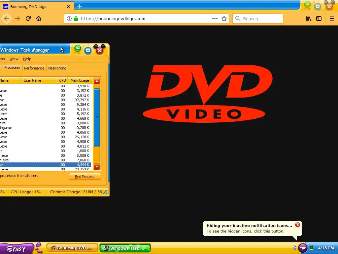The image size is (338, 254).
Task: Click the magnifier icon in the Search box
Action: (238, 19)
